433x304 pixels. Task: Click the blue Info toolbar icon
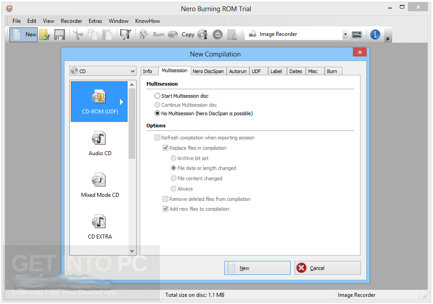375,34
